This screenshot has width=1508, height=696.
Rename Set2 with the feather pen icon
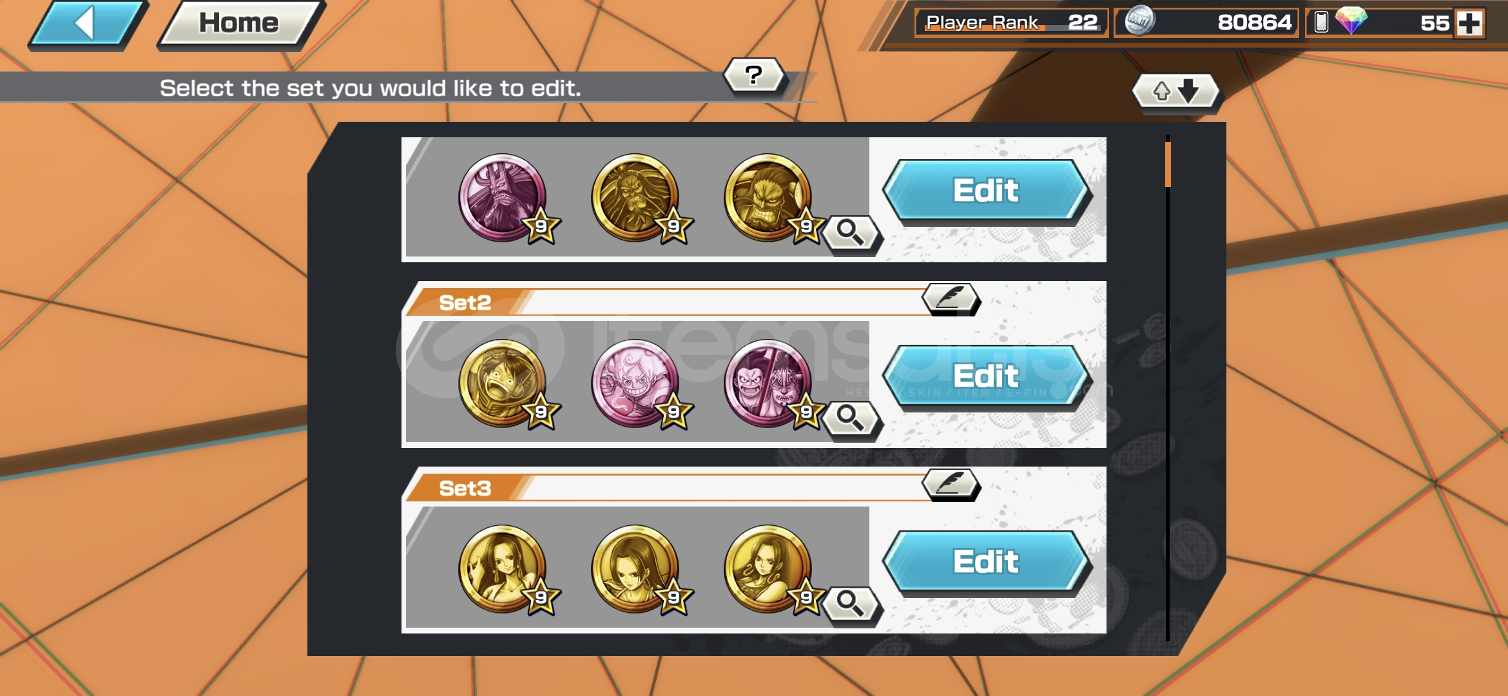951,298
